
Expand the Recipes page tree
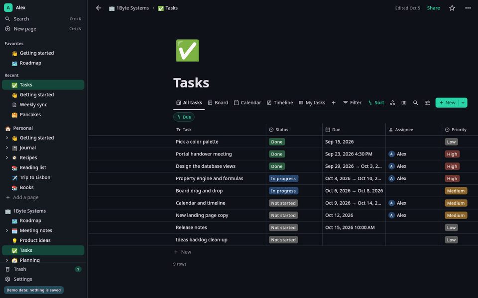pos(7,157)
